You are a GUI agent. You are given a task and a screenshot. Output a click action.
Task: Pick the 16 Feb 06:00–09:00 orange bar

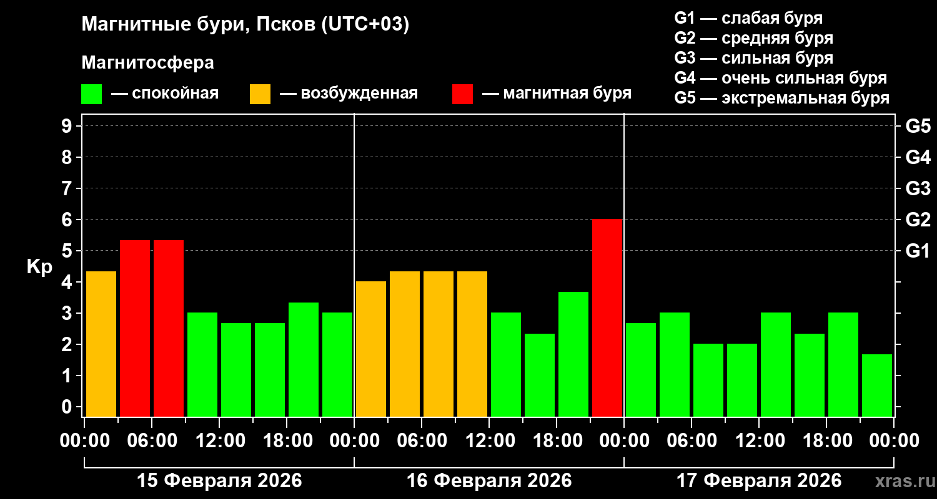(x=439, y=344)
